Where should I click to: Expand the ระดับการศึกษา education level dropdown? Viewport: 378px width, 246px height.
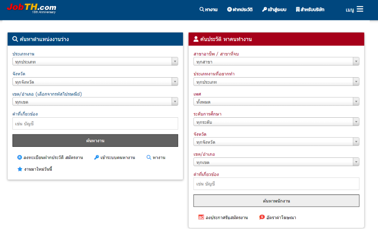pos(276,121)
